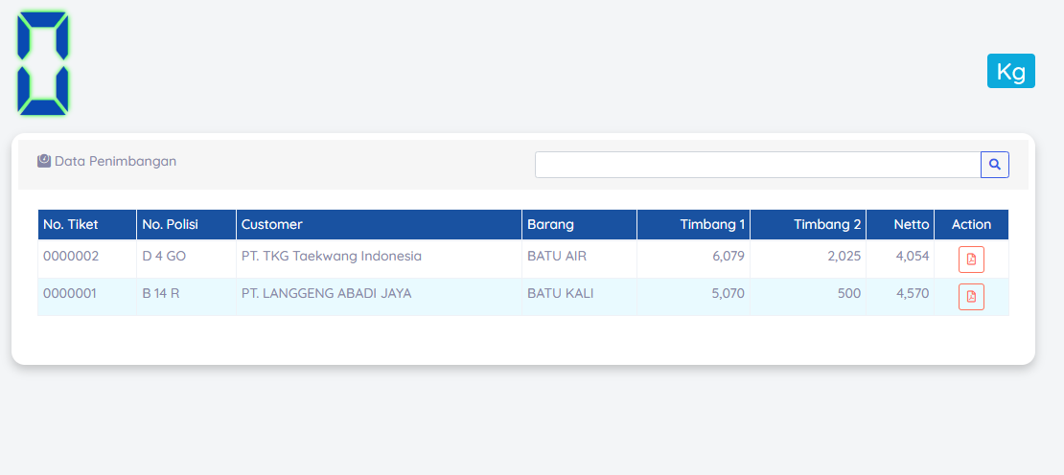
Task: Select the PT. TKG Taekwang Indonesia row
Action: pos(523,259)
